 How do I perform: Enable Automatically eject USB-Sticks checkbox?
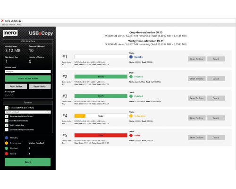(x=7, y=129)
